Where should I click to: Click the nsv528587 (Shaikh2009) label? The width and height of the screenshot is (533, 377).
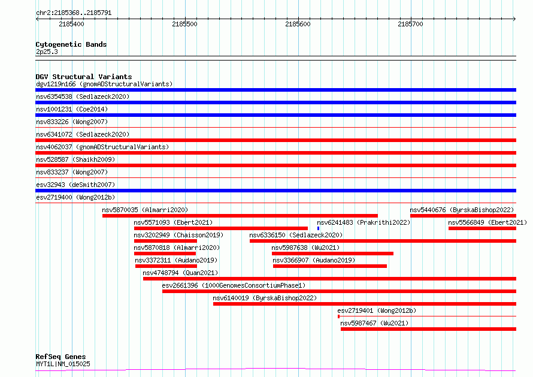75,159
